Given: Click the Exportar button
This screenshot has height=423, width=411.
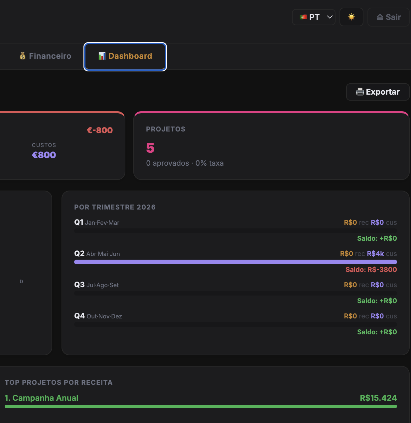Looking at the screenshot, I should point(378,92).
